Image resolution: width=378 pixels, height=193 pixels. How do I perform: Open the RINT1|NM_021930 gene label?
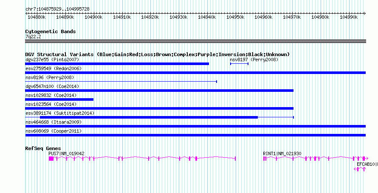point(282,153)
